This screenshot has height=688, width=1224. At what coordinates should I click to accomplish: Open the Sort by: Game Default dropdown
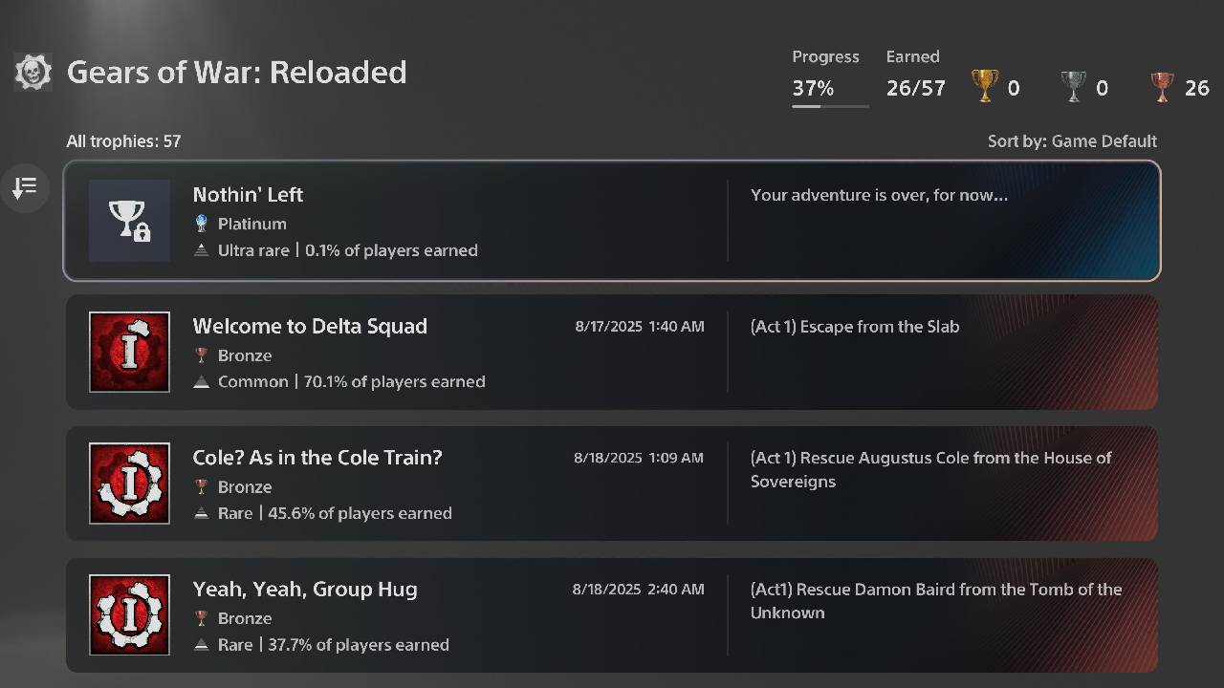point(1072,140)
